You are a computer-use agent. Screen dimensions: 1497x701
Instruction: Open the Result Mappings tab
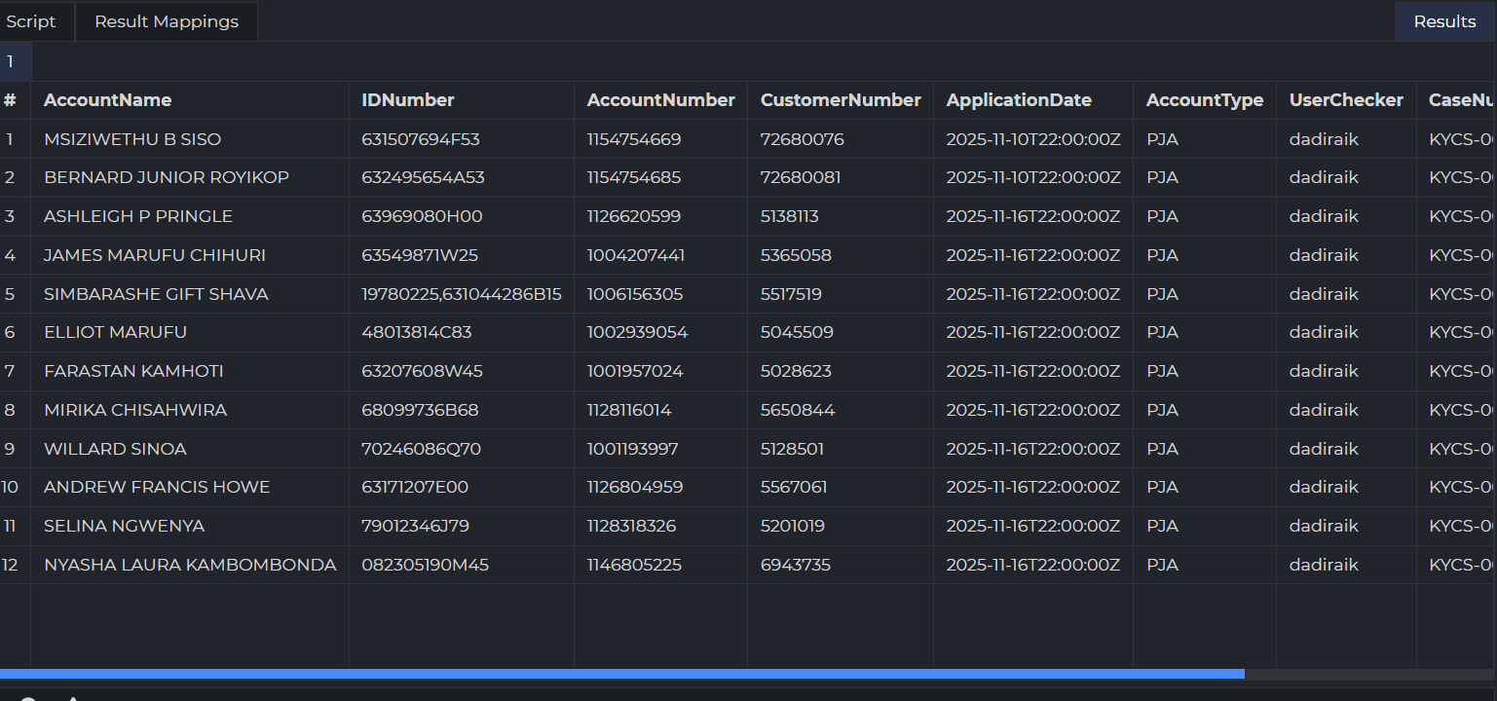[x=167, y=21]
